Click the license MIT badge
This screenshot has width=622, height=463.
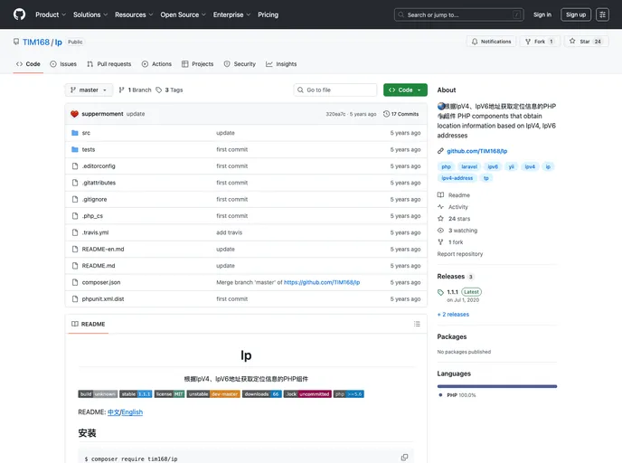[x=169, y=394]
